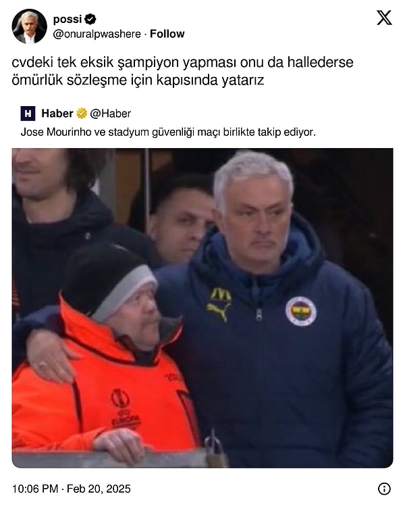This screenshot has height=509, width=405.
Task: Open the quoted tweet photo
Action: [x=202, y=308]
